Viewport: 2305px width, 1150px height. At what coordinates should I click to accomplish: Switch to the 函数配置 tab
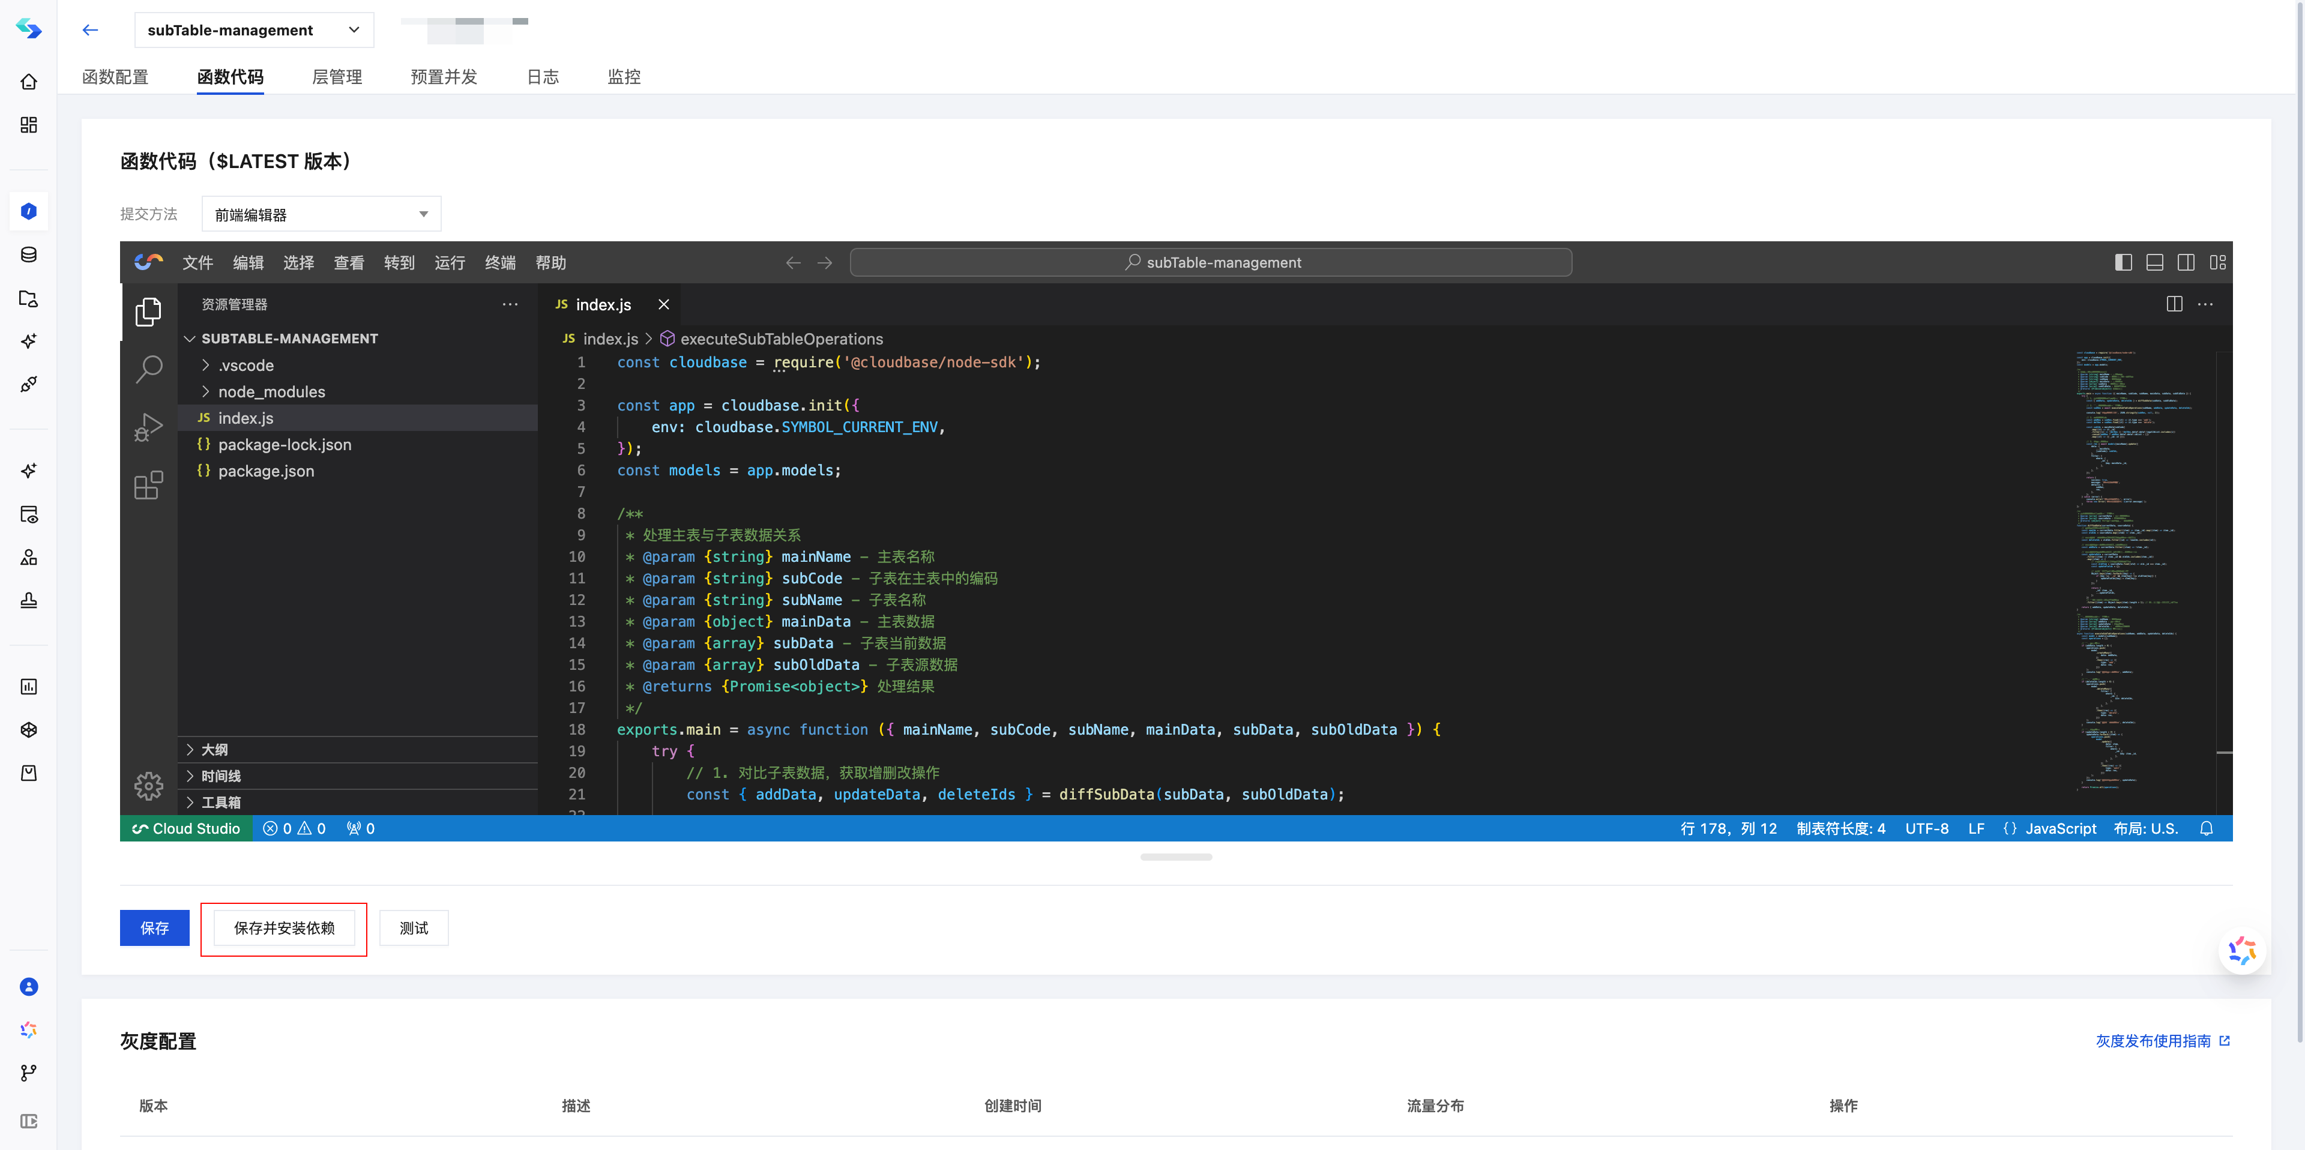(x=115, y=77)
